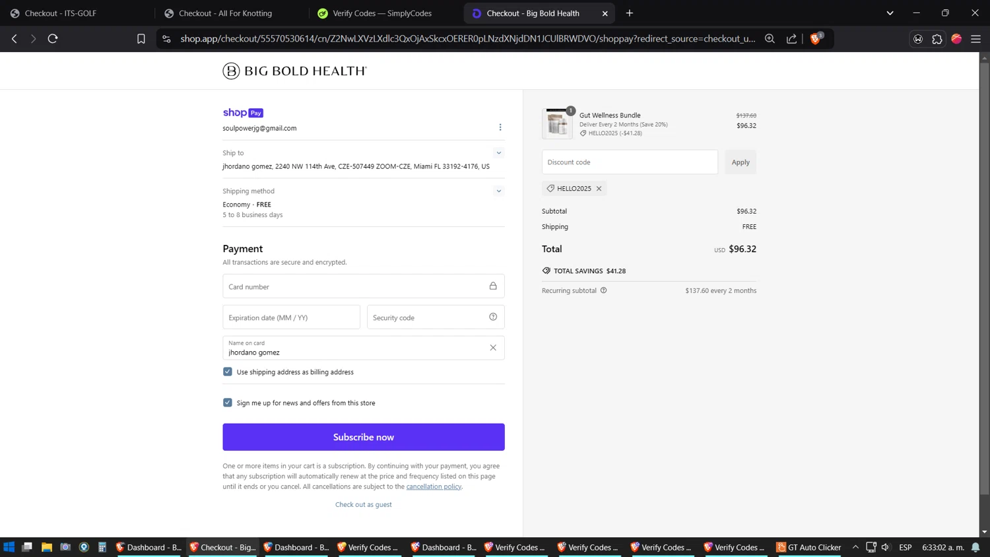Click the security code help icon
Image resolution: width=990 pixels, height=557 pixels.
(x=493, y=317)
